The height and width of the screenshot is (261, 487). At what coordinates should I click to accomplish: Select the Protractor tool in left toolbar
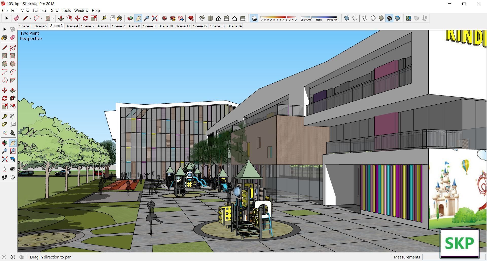click(x=5, y=125)
